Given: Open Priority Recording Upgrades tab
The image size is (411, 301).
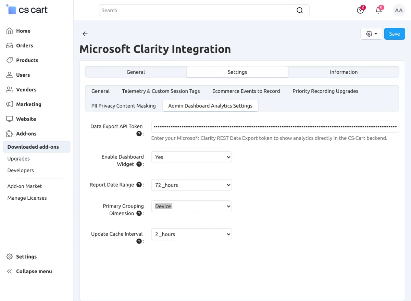Looking at the screenshot, I should tap(325, 91).
